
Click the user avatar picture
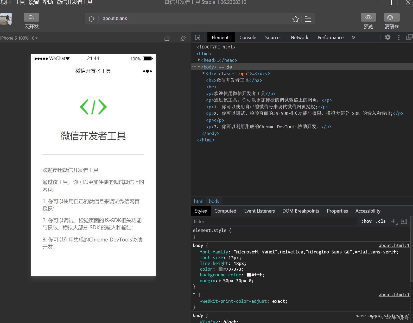click(6, 19)
